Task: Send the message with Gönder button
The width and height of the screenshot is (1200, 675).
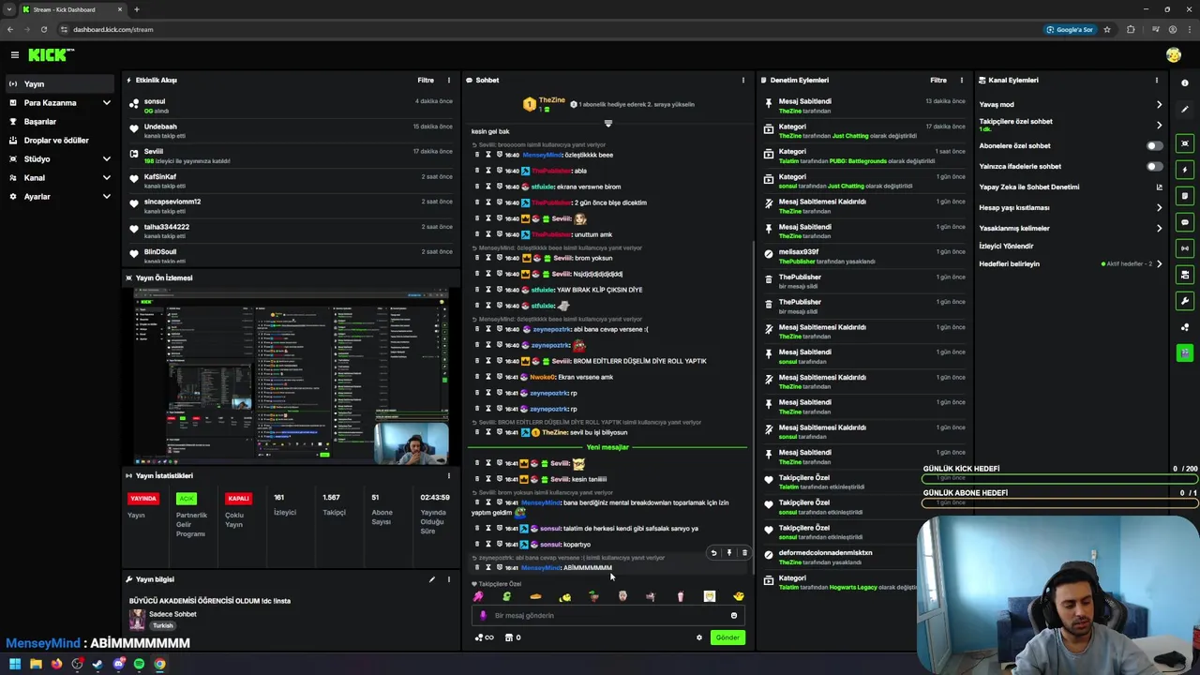Action: pos(727,637)
